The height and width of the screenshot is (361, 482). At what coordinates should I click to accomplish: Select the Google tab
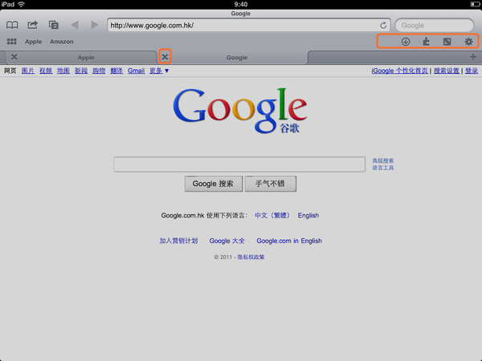237,58
